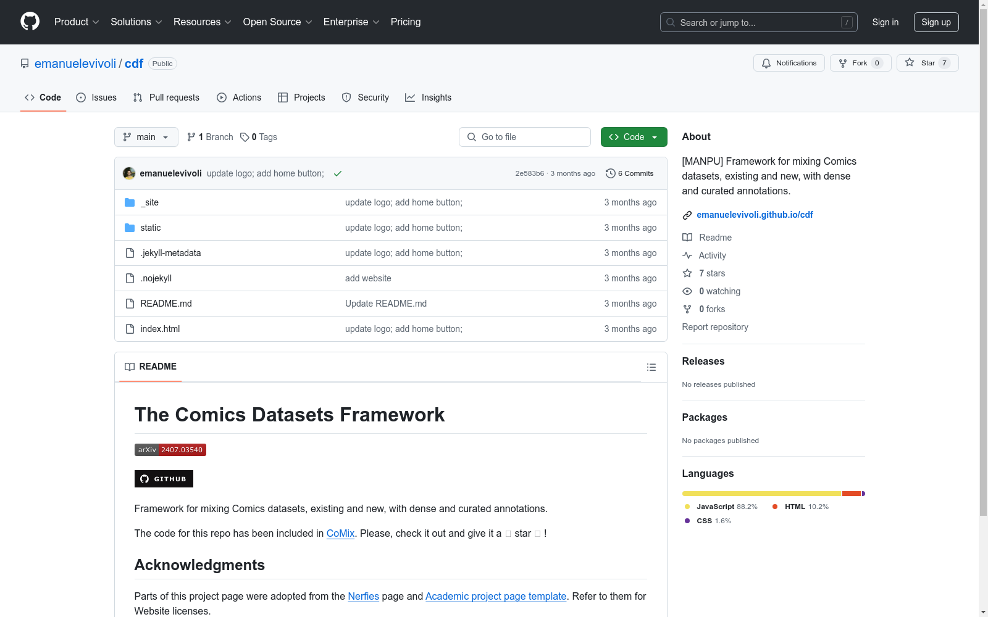Star this repository
The height and width of the screenshot is (617, 988).
[x=927, y=63]
